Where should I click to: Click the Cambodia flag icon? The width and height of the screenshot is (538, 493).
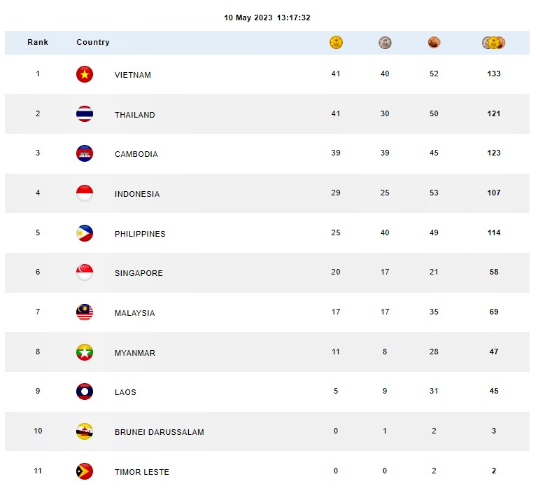point(85,153)
